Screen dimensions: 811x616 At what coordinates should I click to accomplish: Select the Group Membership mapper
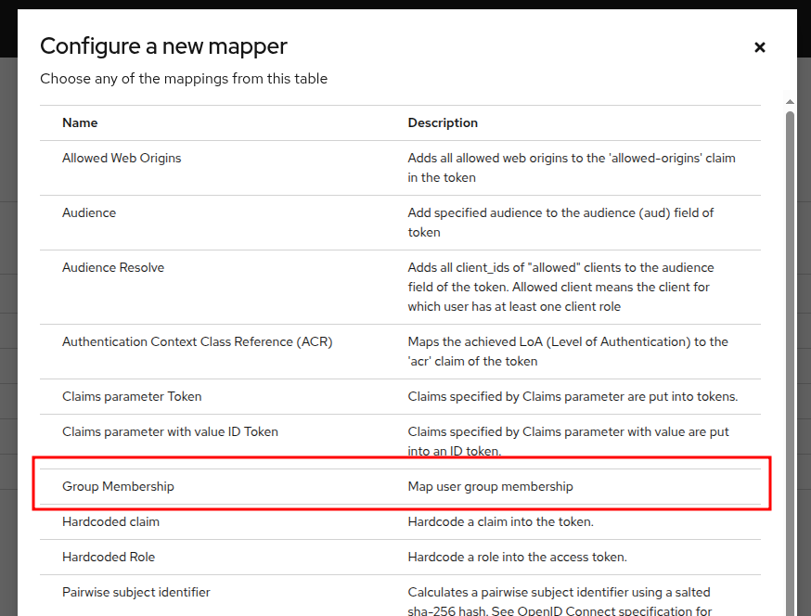point(118,487)
